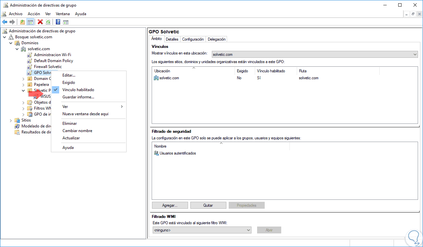423x247 pixels.
Task: Restore the inner MDI child window
Action: (413, 14)
